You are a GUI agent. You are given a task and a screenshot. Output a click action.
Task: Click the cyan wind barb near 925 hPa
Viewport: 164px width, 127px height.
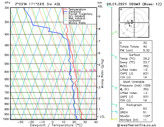tap(114, 112)
